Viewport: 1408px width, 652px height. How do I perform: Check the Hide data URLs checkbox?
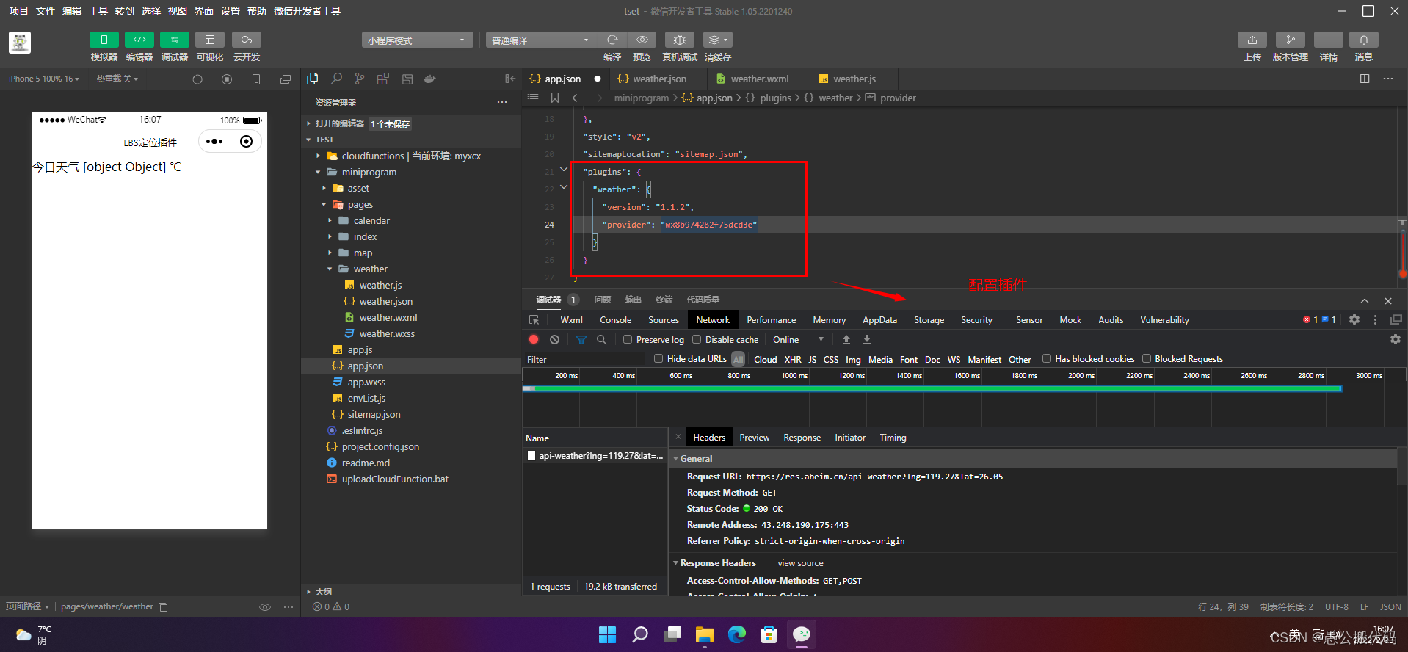coord(658,358)
